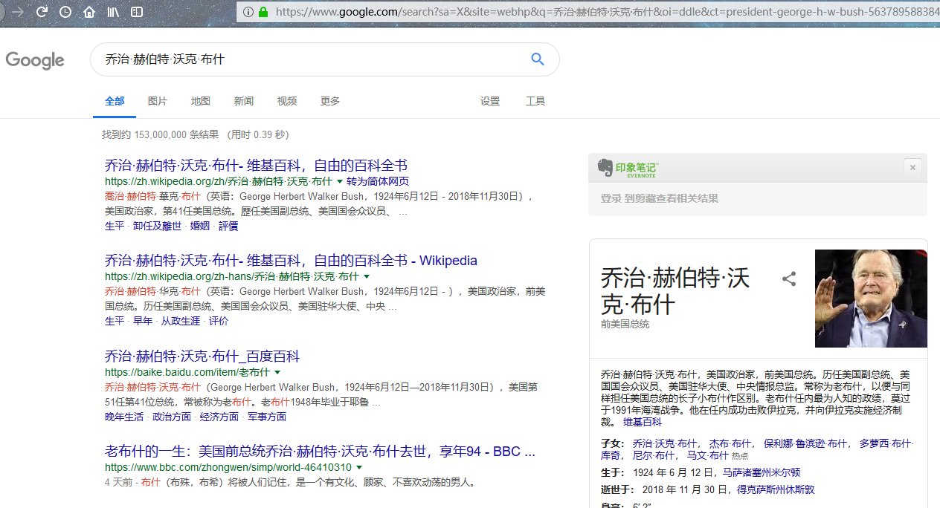Open the 视频 tab
Image resolution: width=940 pixels, height=508 pixels.
coord(287,101)
